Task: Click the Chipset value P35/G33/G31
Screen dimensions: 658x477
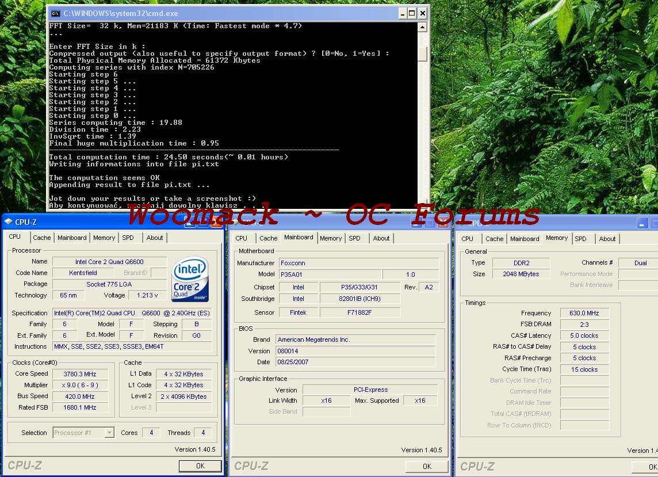Action: [x=359, y=287]
